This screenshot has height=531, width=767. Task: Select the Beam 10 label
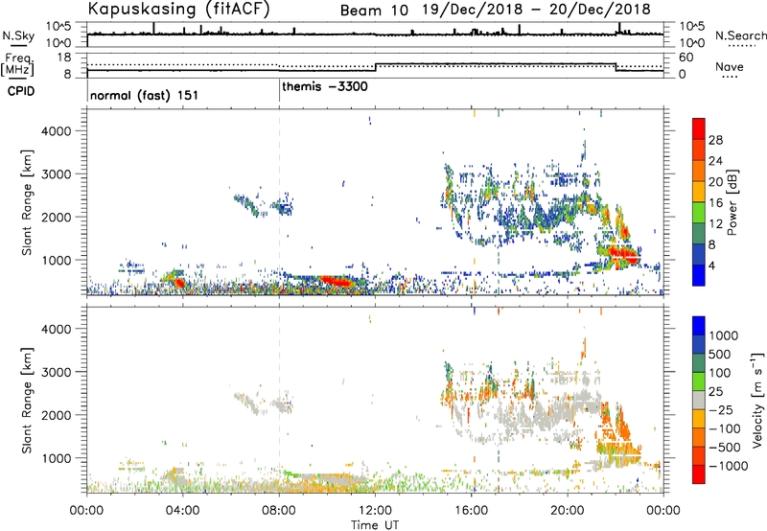tap(374, 11)
